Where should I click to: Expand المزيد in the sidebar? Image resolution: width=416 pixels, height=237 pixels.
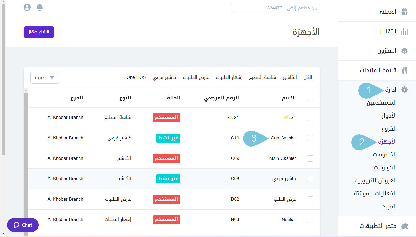tap(390, 206)
